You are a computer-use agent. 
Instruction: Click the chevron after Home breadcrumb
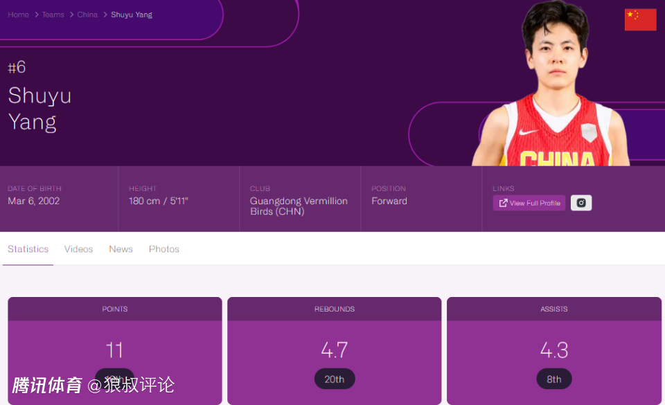(x=35, y=15)
